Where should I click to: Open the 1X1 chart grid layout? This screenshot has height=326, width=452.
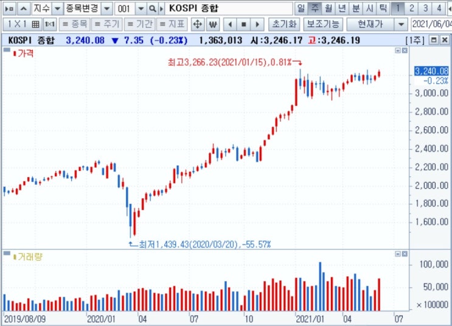tap(23, 24)
